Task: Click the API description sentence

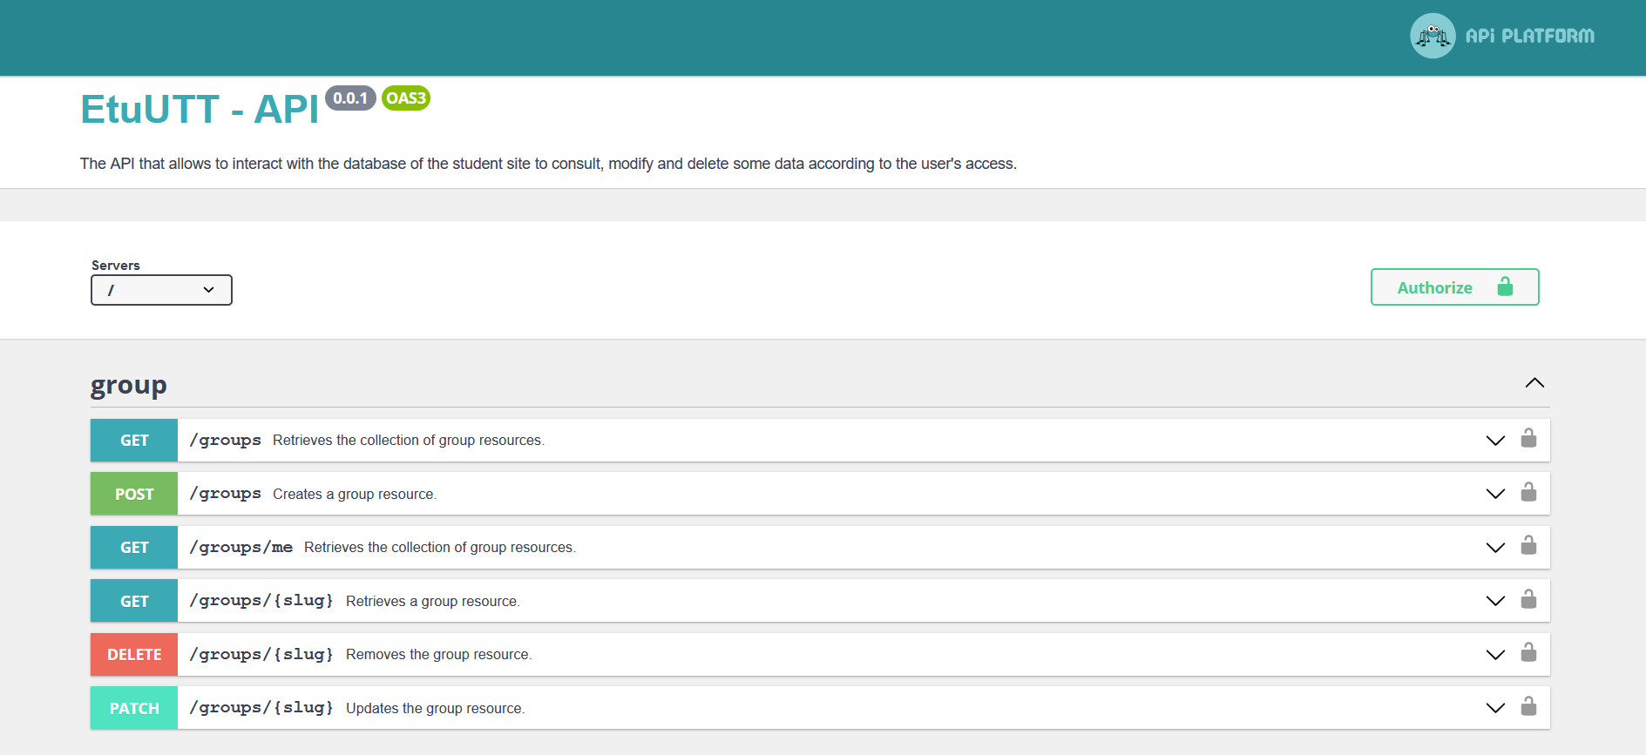Action: tap(548, 164)
